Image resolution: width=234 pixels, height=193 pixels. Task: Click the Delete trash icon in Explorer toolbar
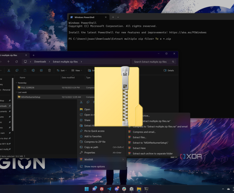point(49,71)
